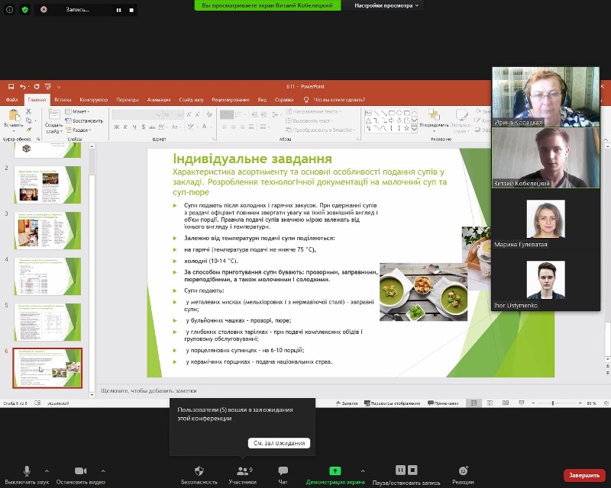Open the Вид ribbon tab

(x=262, y=100)
